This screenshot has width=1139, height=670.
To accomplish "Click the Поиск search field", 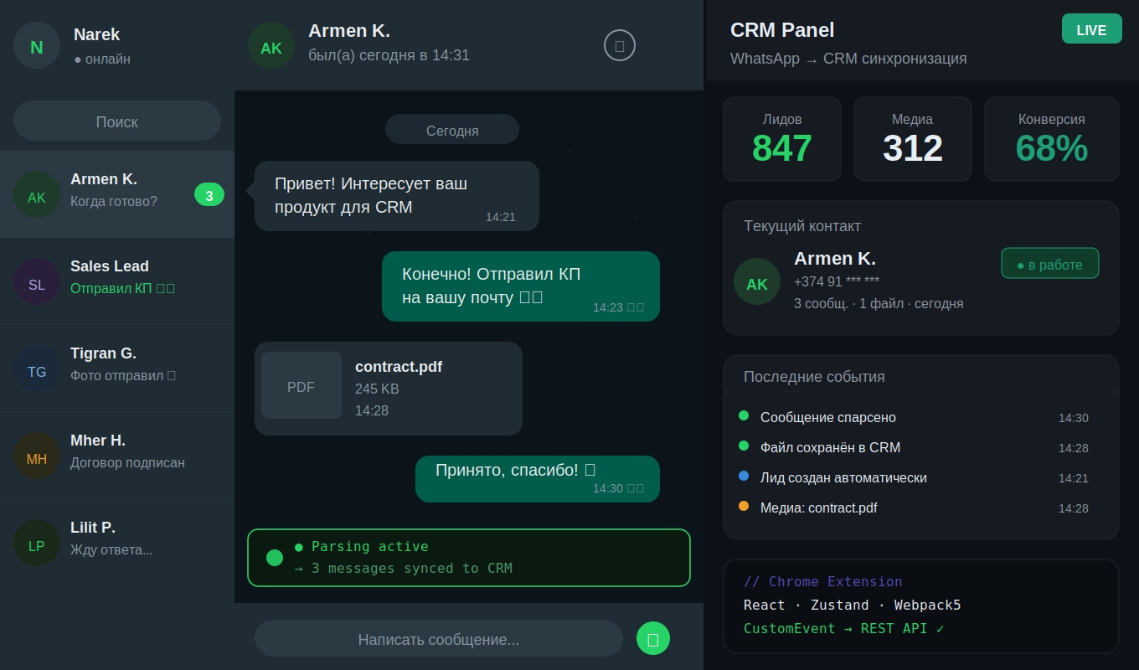I will (117, 121).
